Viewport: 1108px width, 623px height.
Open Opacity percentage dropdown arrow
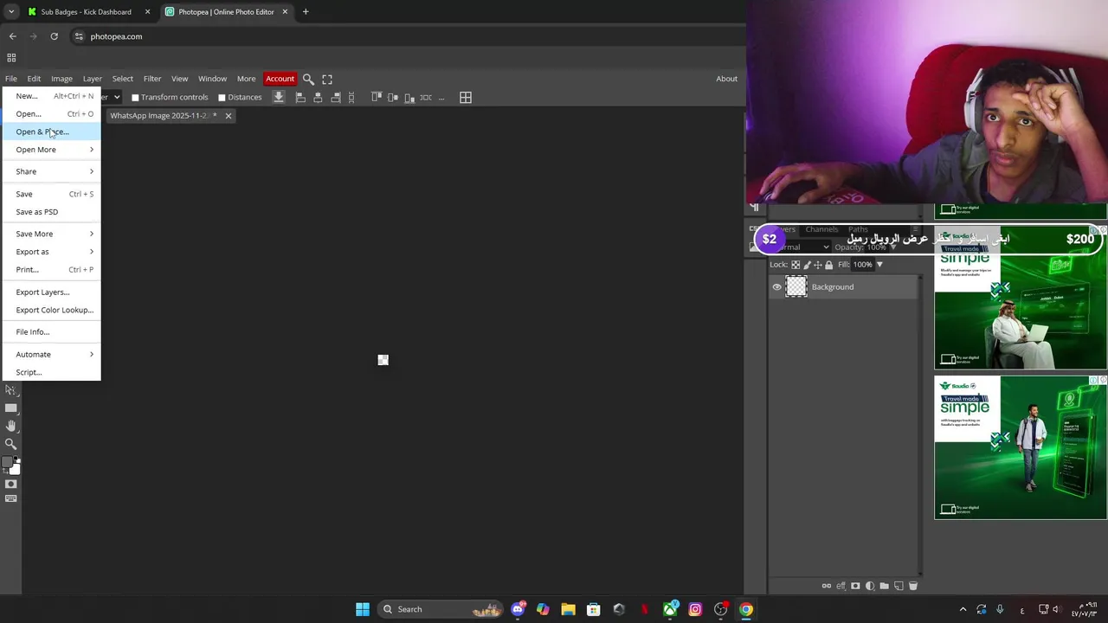pos(894,247)
